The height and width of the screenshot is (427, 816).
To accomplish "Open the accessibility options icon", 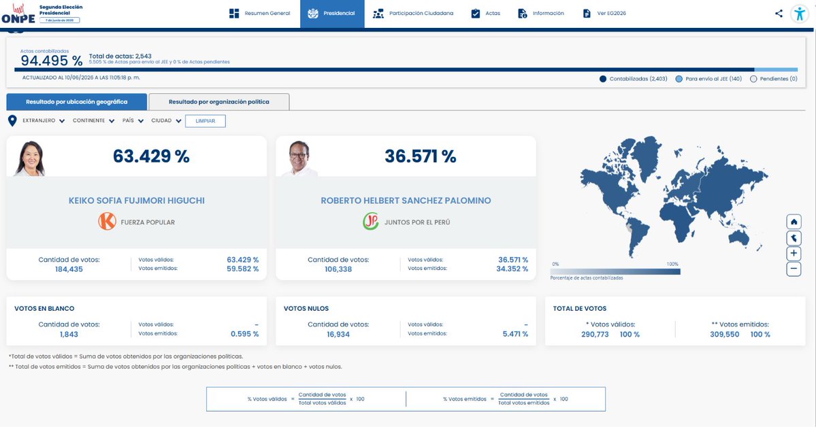I will pos(800,14).
